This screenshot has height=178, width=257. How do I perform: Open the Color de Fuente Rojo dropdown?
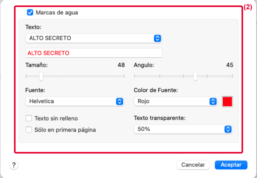click(176, 101)
